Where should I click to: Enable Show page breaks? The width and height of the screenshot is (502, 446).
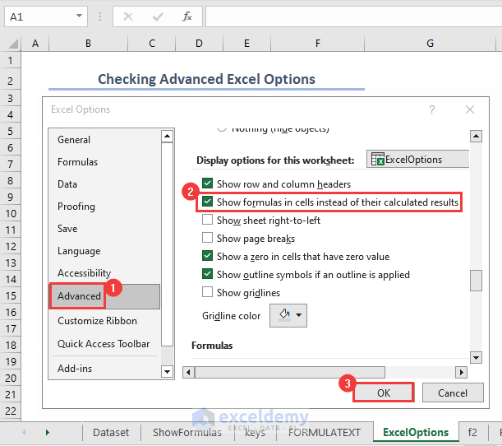coord(208,238)
